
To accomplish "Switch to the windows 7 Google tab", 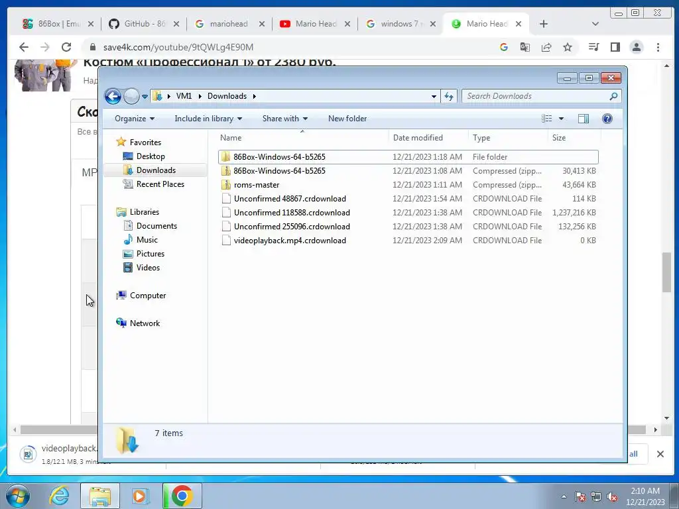I will coord(401,24).
